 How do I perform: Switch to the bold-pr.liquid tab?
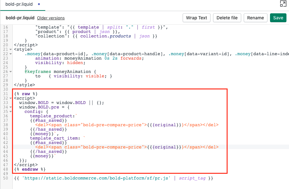point(19,4)
